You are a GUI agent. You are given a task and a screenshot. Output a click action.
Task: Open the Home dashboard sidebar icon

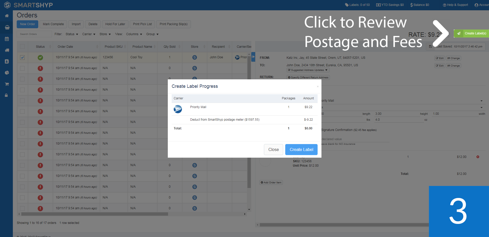7,16
